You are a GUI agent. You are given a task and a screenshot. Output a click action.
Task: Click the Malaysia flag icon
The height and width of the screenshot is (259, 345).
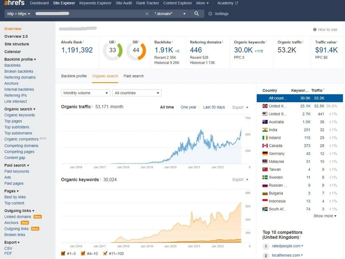(x=265, y=161)
